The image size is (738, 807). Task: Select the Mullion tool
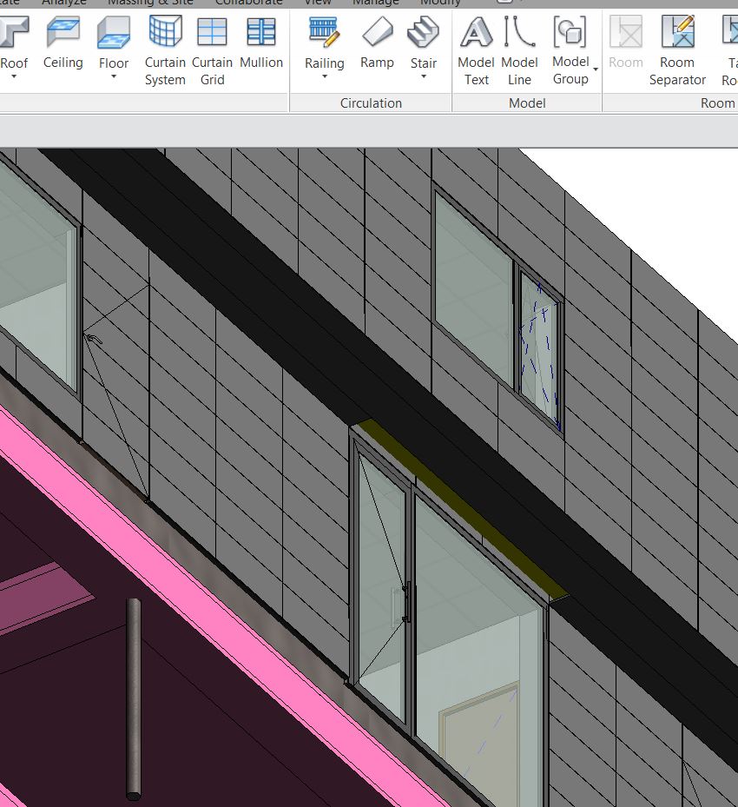[261, 43]
